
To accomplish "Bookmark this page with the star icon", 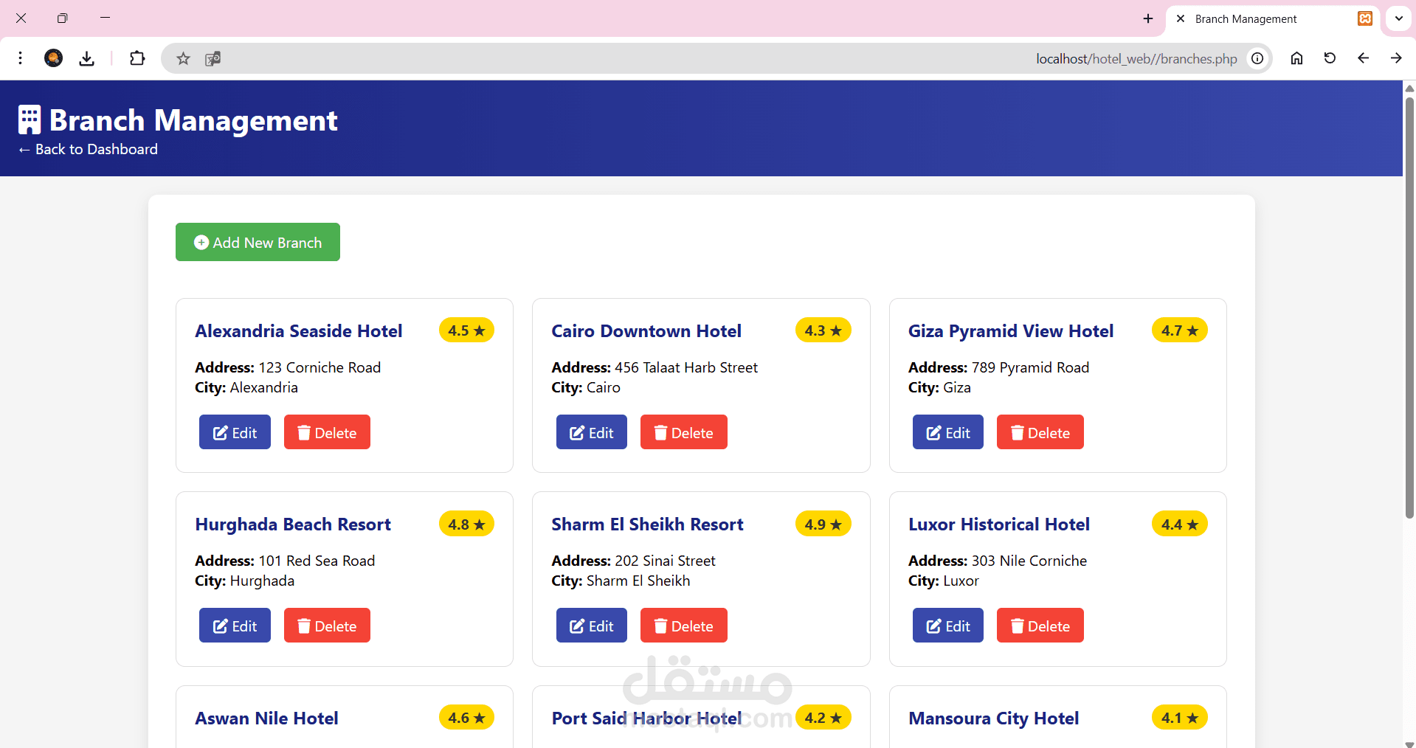I will [x=183, y=58].
